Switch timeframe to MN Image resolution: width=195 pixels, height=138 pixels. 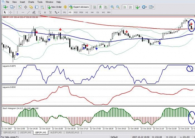pyautogui.click(x=109, y=12)
